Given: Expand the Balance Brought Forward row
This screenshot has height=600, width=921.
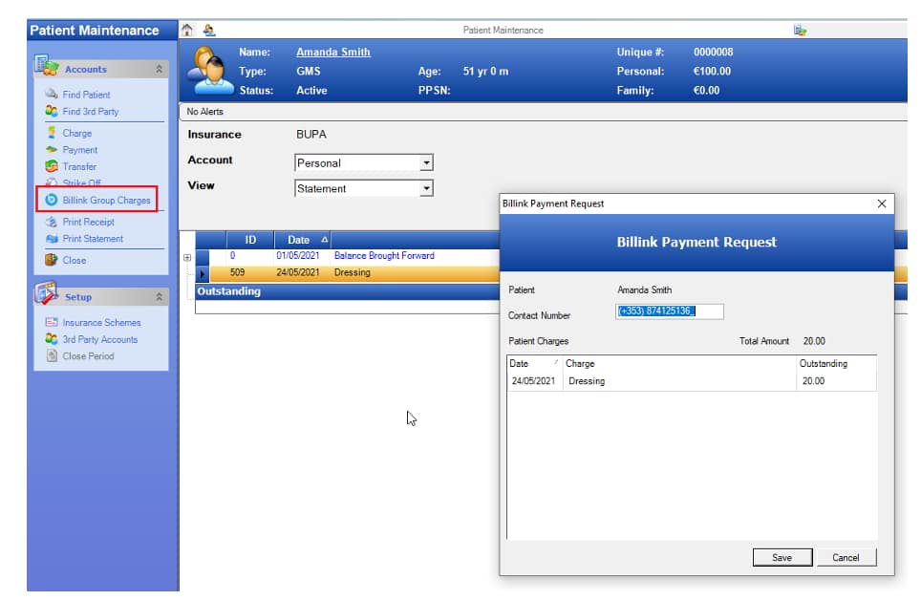Looking at the screenshot, I should [x=187, y=257].
